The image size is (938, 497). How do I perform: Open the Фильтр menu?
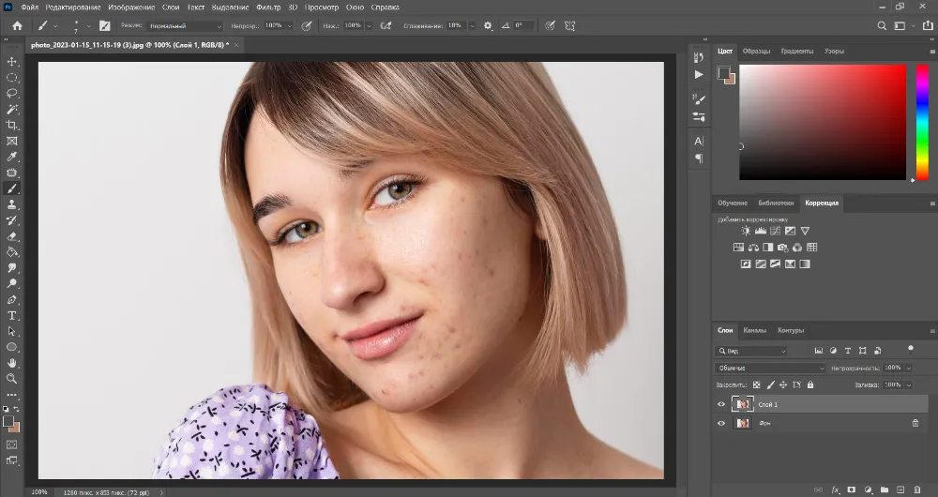click(x=268, y=7)
